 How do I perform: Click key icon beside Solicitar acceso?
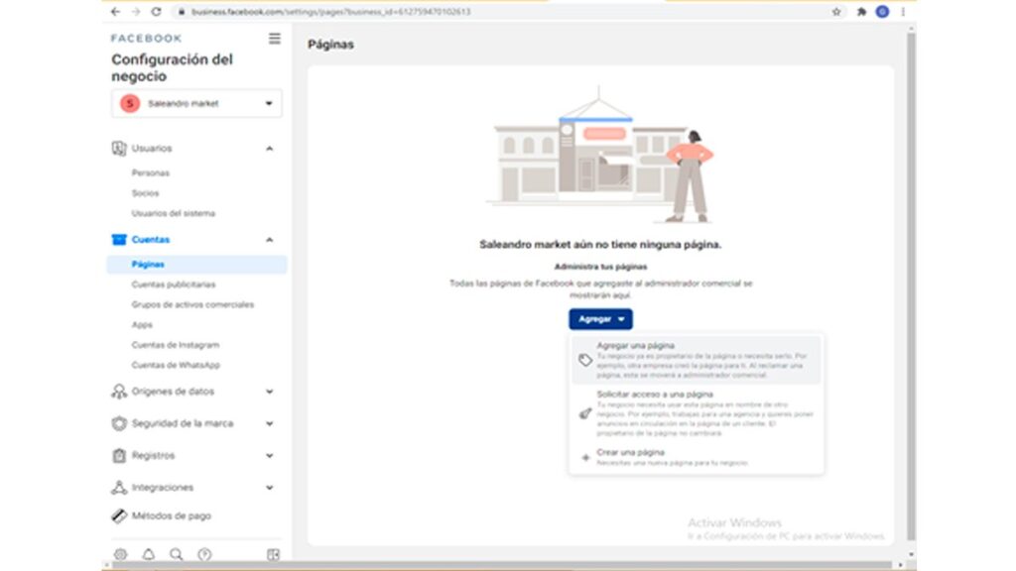click(x=585, y=413)
